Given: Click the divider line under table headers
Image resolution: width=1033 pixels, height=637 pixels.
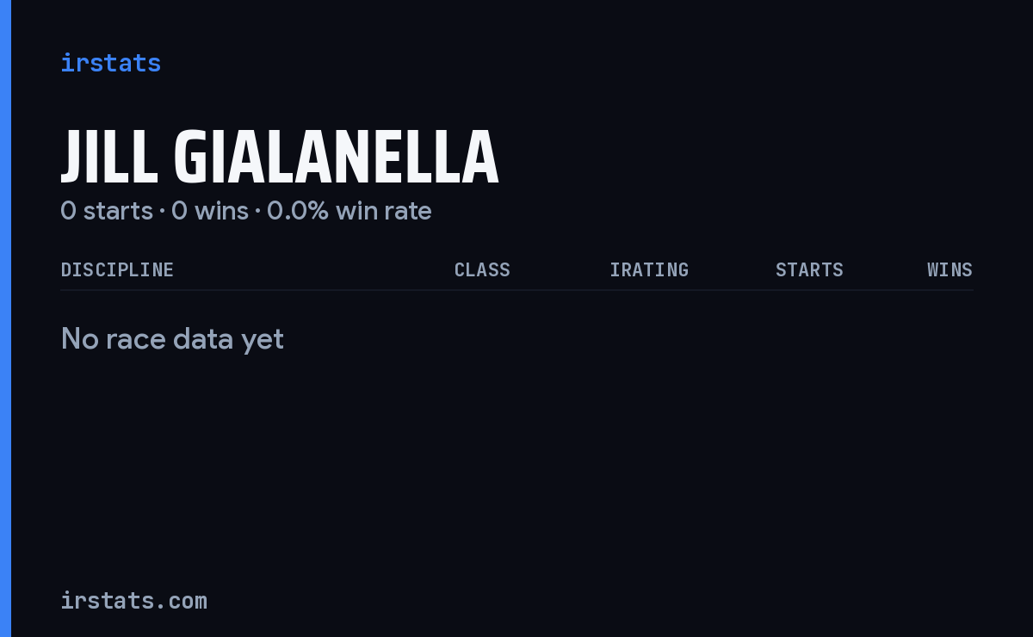Looking at the screenshot, I should [516, 290].
